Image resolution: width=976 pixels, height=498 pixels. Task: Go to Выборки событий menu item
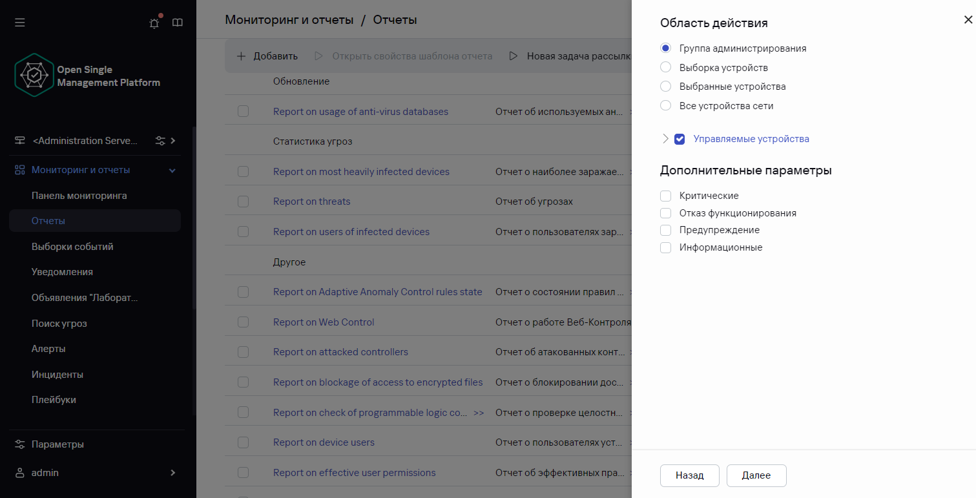pyautogui.click(x=72, y=247)
